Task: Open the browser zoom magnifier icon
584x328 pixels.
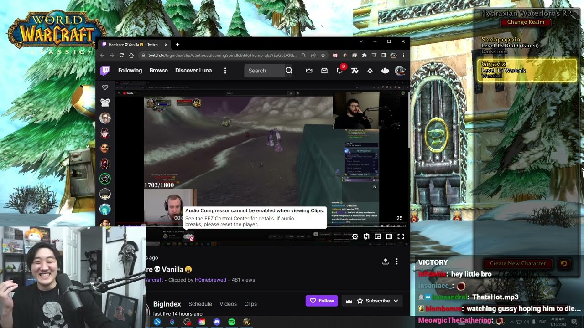Action: click(x=303, y=55)
